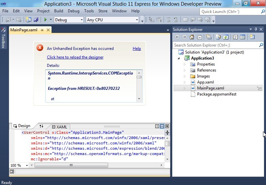This screenshot has width=266, height=185.
Task: Open the Debug configuration dropdown
Action: click(x=81, y=20)
